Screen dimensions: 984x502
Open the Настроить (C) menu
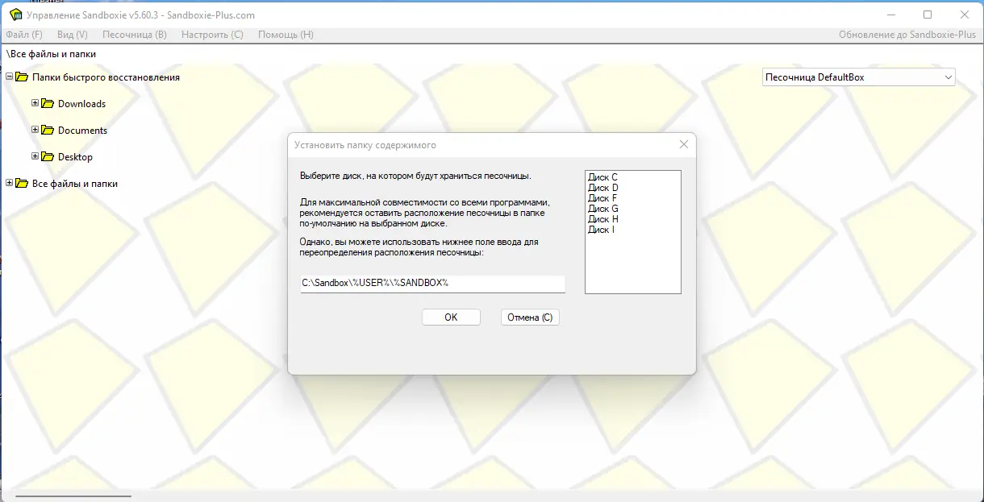(212, 35)
